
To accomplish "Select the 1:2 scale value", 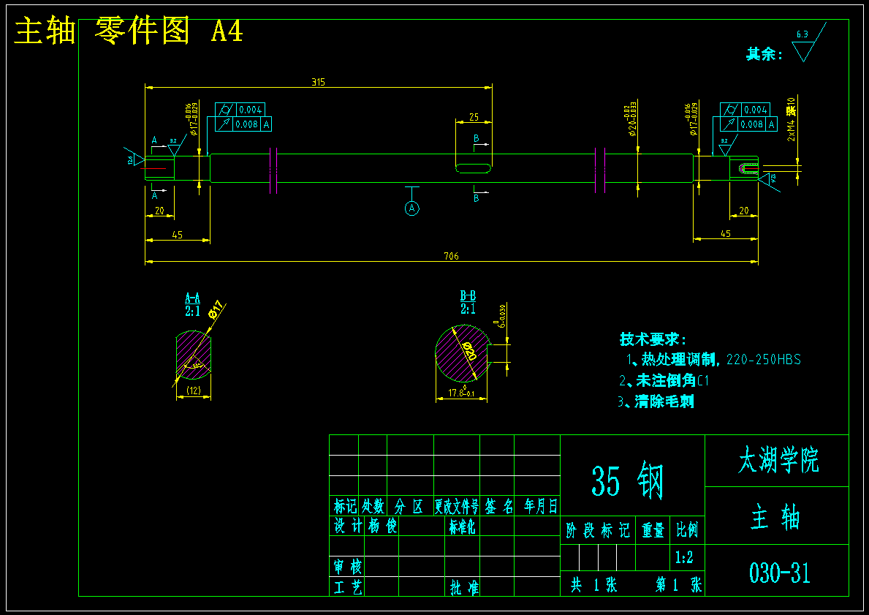I will coord(684,557).
